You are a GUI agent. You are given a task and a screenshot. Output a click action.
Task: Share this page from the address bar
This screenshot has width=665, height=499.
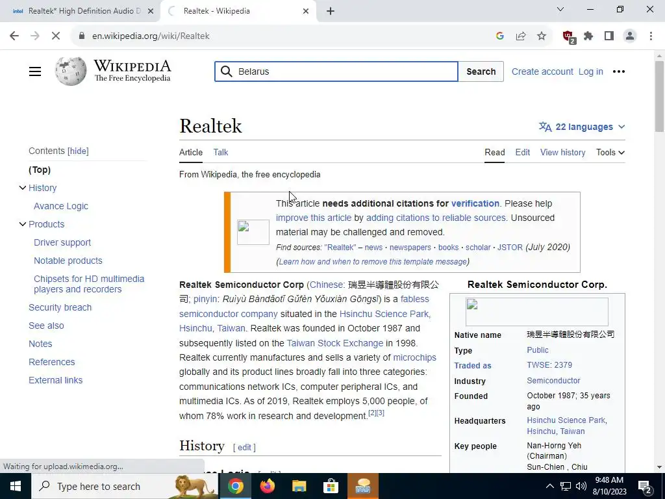[x=520, y=36]
